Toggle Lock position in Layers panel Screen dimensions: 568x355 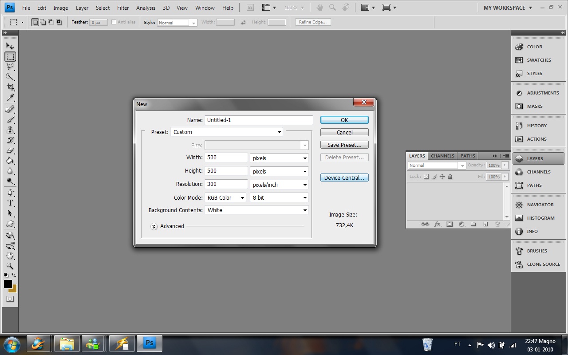tap(442, 177)
